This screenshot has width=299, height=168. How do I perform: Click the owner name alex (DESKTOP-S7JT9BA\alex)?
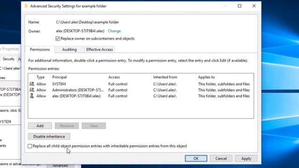tap(80, 31)
